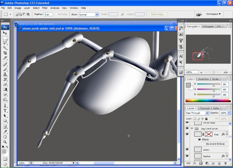The height and width of the screenshot is (168, 233).
Task: Open the Layer menu
Action: coord(27,8)
